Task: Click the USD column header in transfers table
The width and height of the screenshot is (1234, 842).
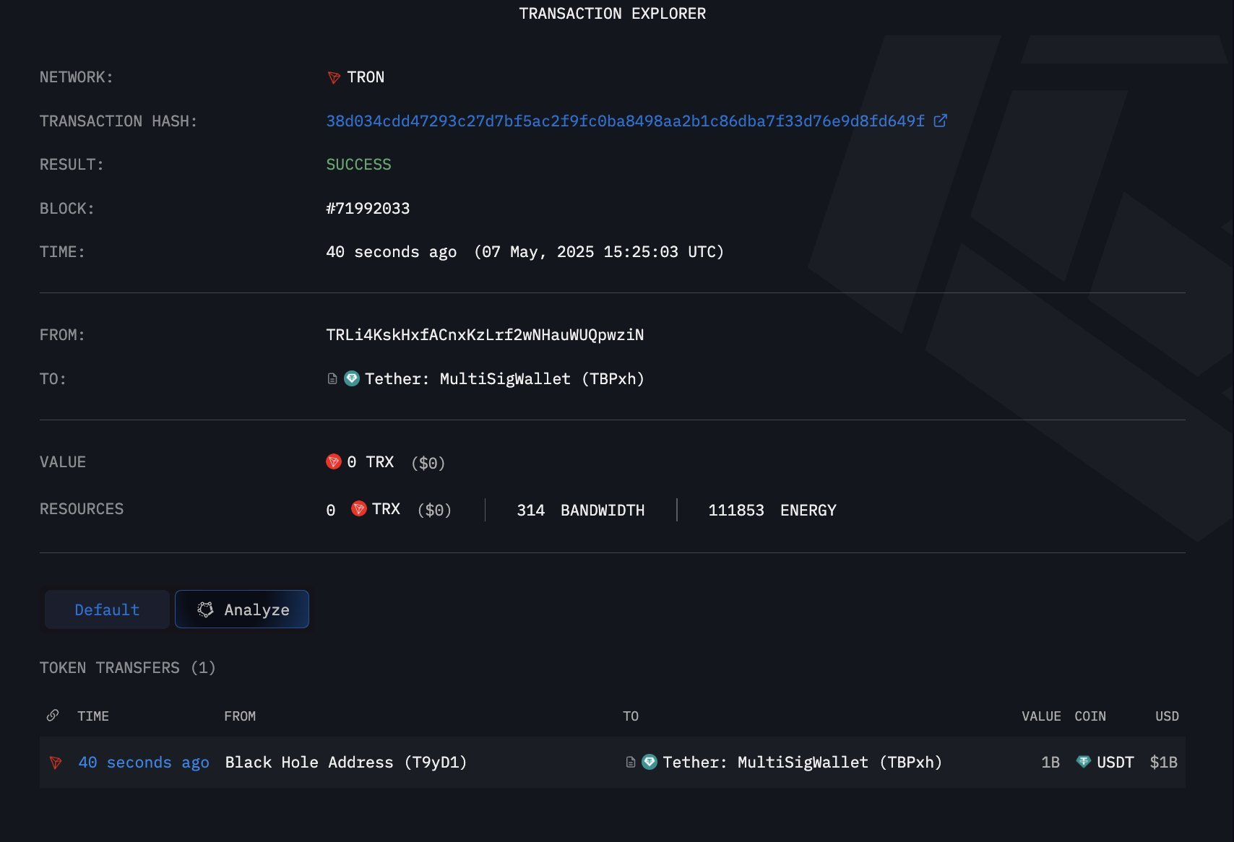Action: (1167, 716)
